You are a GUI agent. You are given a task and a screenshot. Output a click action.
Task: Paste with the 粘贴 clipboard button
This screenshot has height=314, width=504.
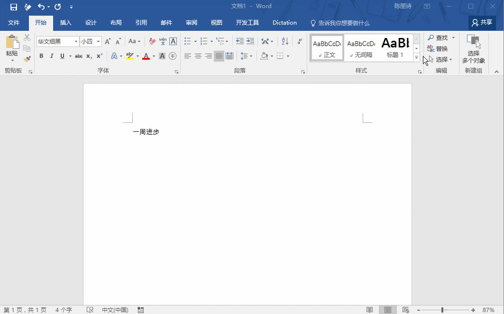pos(12,48)
